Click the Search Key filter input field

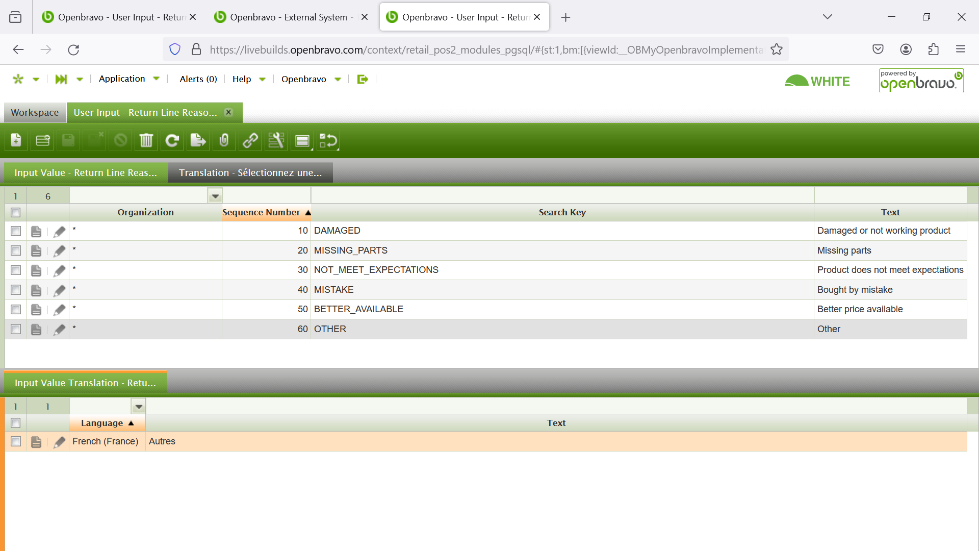pos(562,196)
